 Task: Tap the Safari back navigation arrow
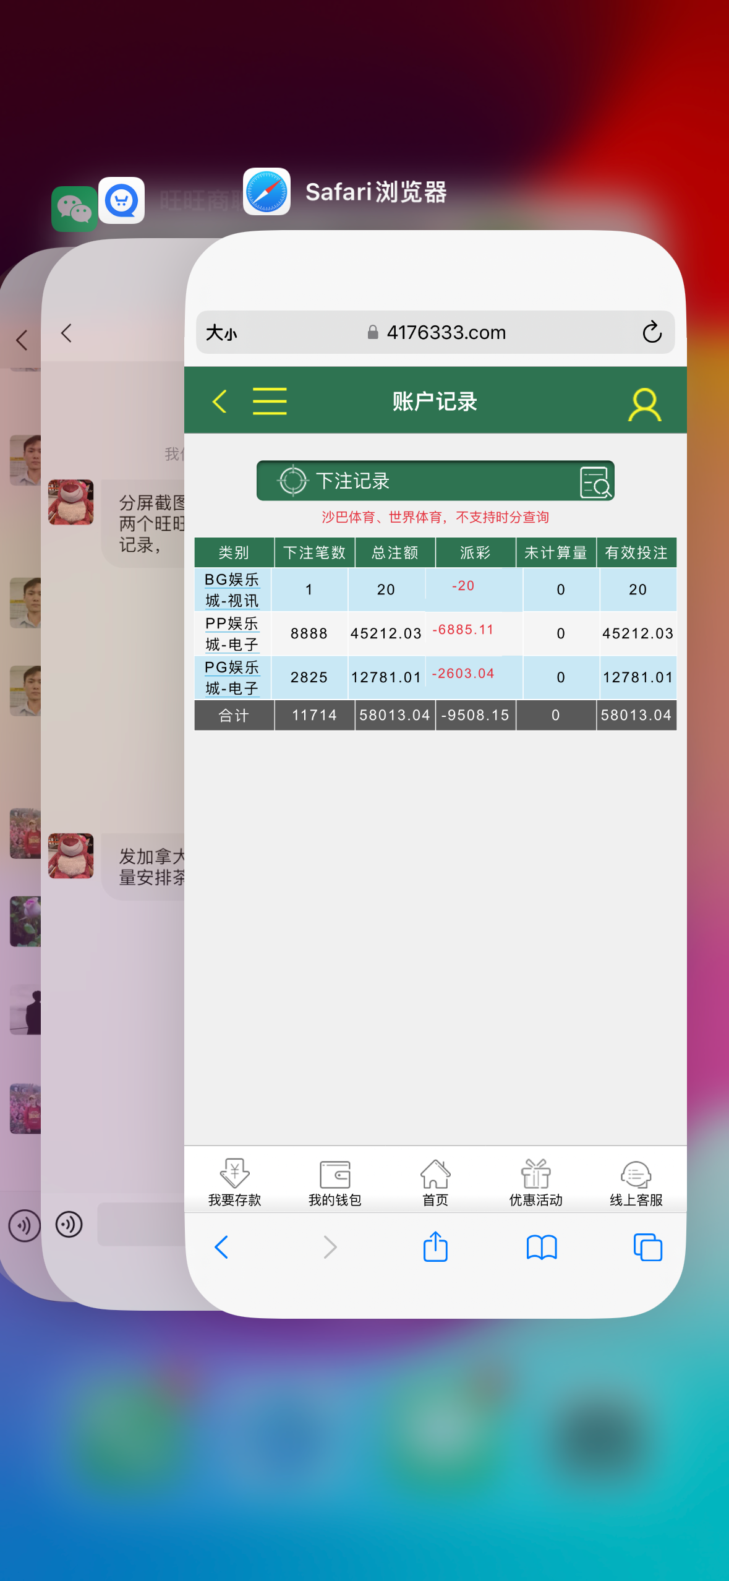221,1247
